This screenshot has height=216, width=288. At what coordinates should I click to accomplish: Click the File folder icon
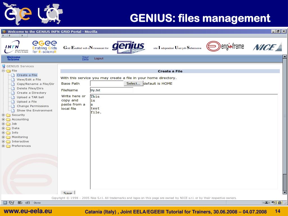(x=8, y=71)
